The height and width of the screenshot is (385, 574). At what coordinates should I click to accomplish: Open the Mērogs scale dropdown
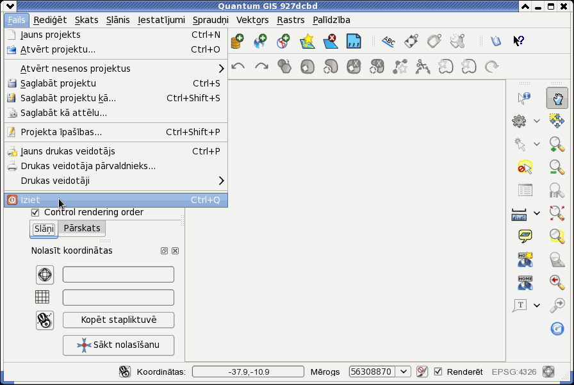pyautogui.click(x=404, y=372)
